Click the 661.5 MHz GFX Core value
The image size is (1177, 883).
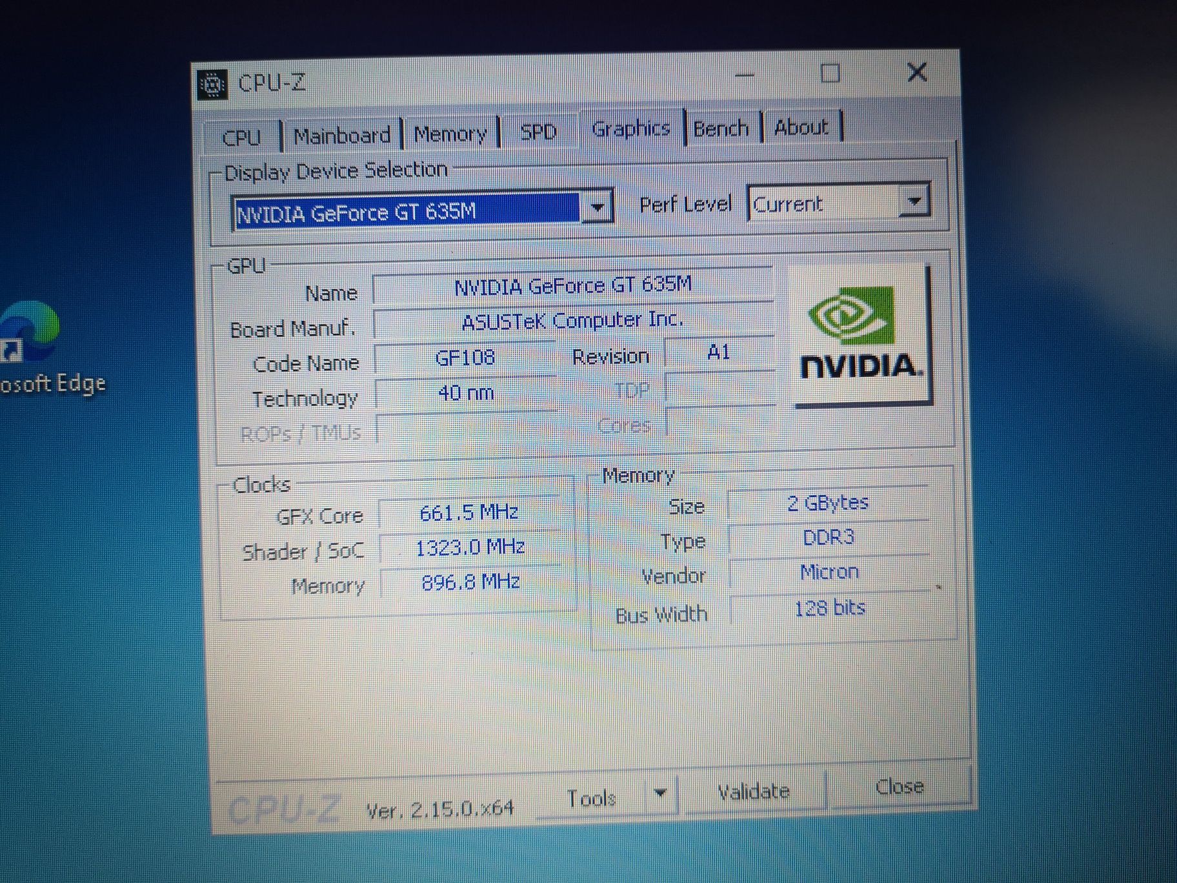click(469, 513)
